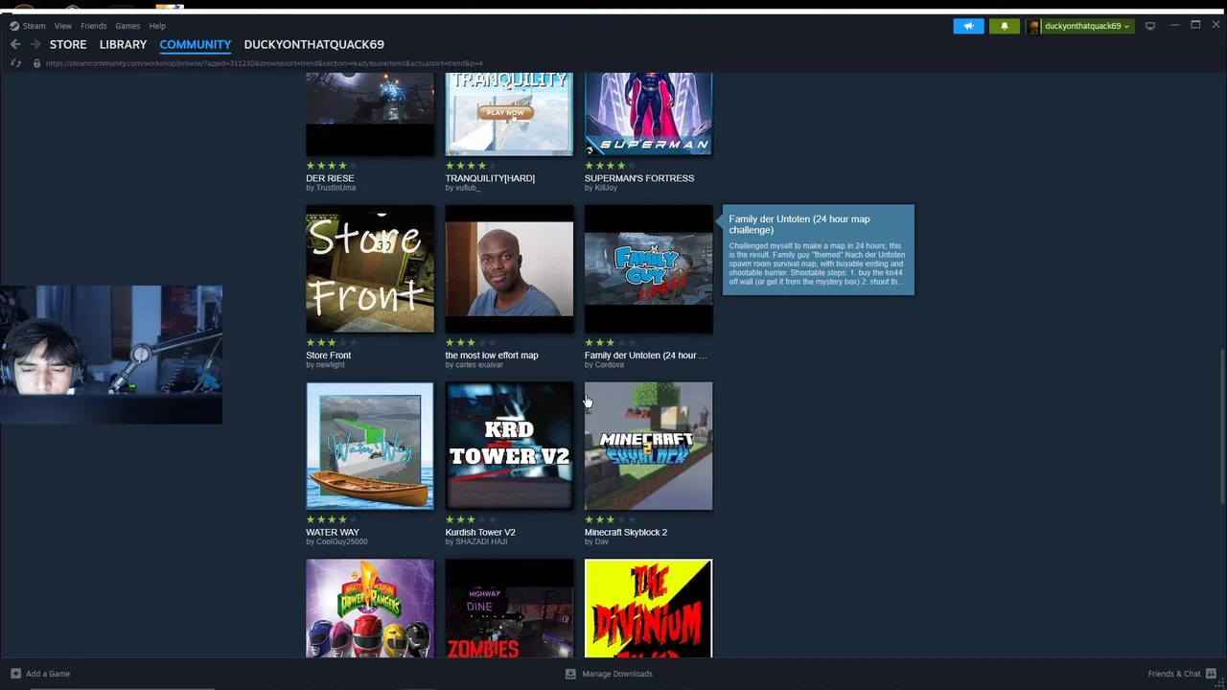
Task: Open the Water Way boat thumbnail
Action: pyautogui.click(x=370, y=447)
